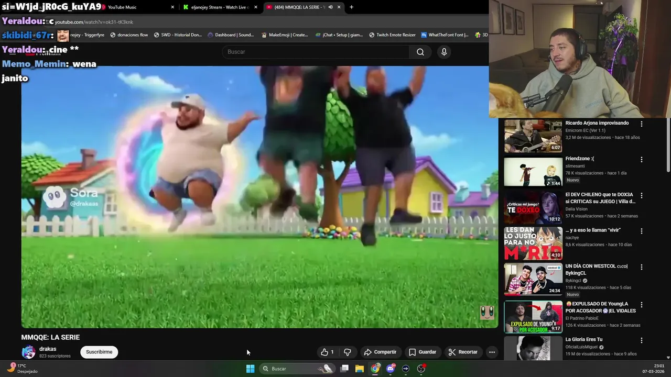
Task: Start voice search with the microphone icon
Action: [x=444, y=52]
